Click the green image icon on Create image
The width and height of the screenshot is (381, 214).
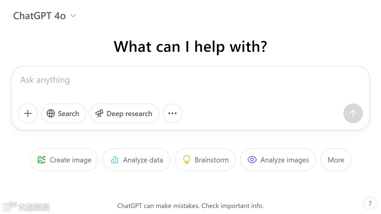coord(42,160)
